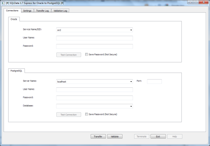Enable Oracle Save Password checkbox
Screen dimensions: 210x146
coord(86,54)
